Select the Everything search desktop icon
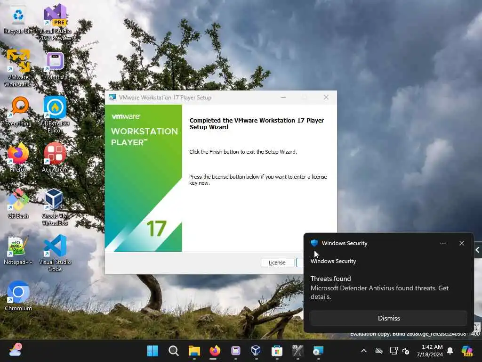The width and height of the screenshot is (482, 362). (x=18, y=111)
